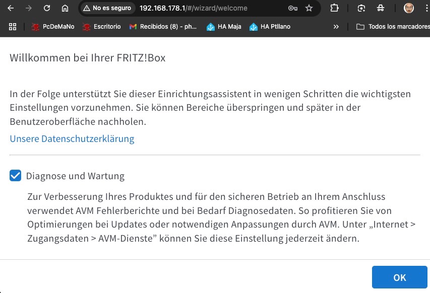Open Gmail Recibidos bookmark

point(163,27)
